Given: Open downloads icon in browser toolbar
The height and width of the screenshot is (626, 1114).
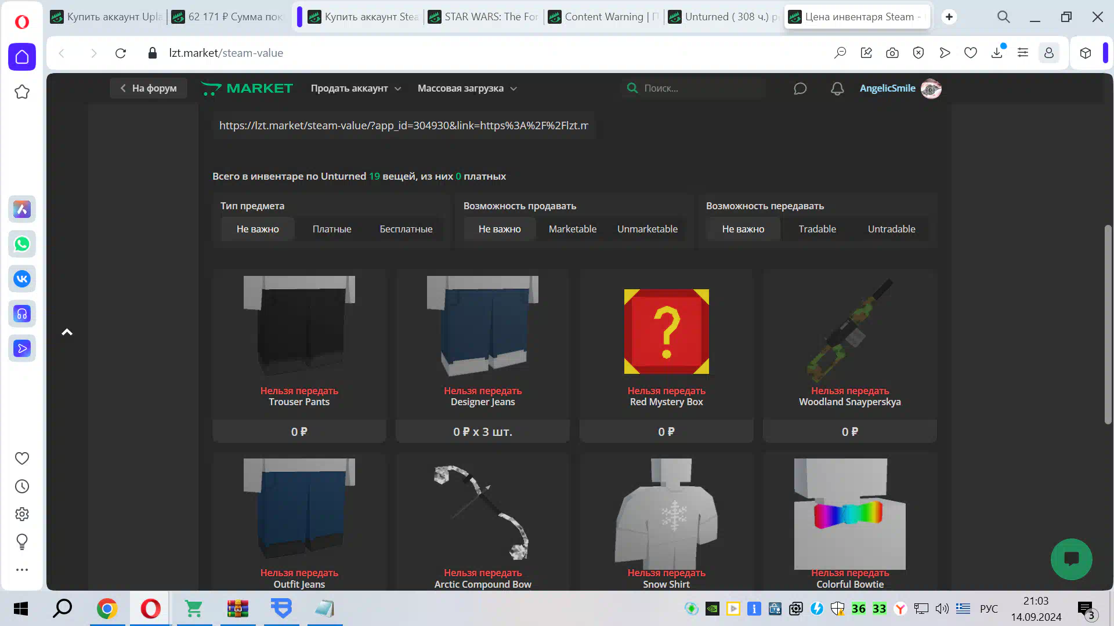Looking at the screenshot, I should pyautogui.click(x=997, y=53).
